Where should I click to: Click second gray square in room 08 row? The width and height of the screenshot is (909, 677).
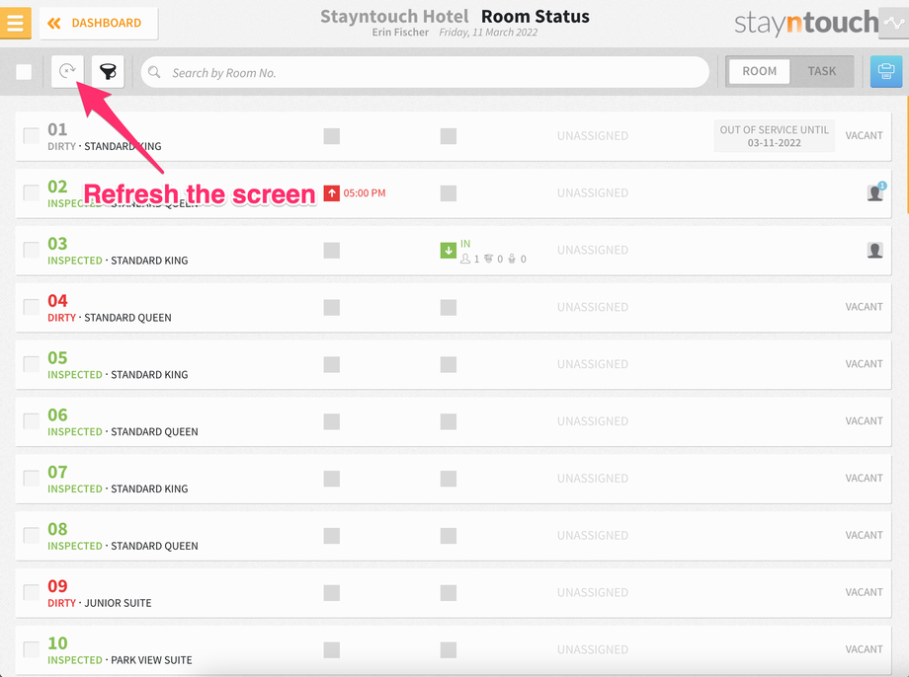point(449,536)
